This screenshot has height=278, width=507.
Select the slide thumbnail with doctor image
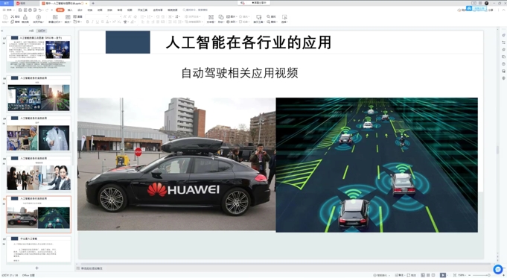[39, 134]
